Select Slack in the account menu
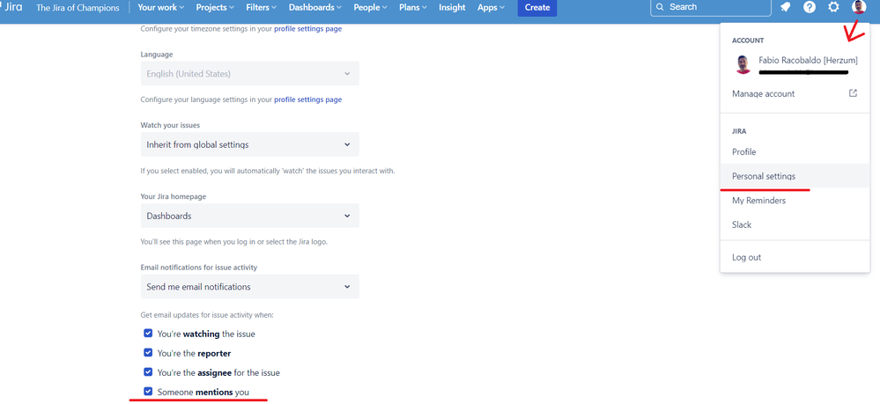Screen dimensions: 880x404 [795, 224]
